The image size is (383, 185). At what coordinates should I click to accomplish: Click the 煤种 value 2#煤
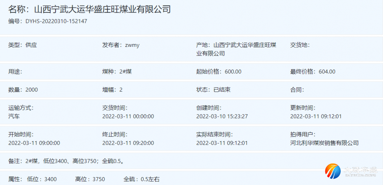[x=126, y=72]
